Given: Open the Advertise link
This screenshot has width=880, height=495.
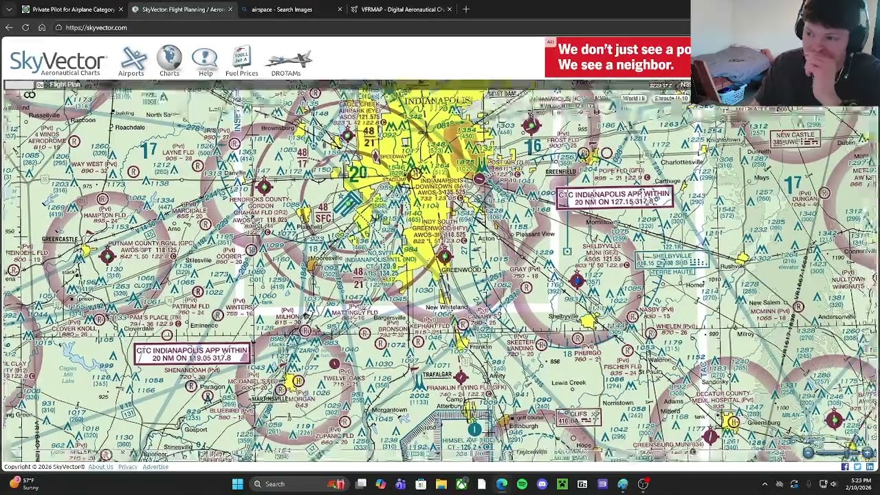Looking at the screenshot, I should click(x=155, y=467).
